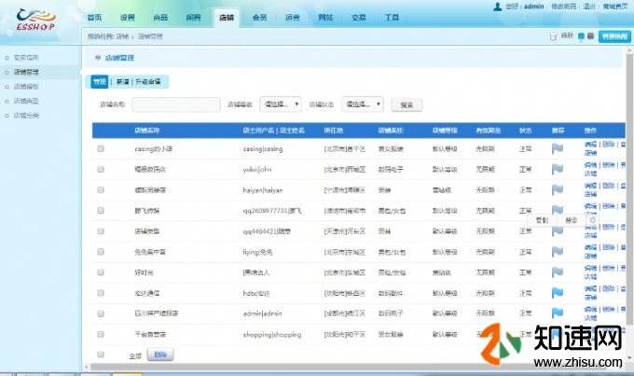Open the 首页 top menu
Viewport: 634px width, 376px height.
94,18
